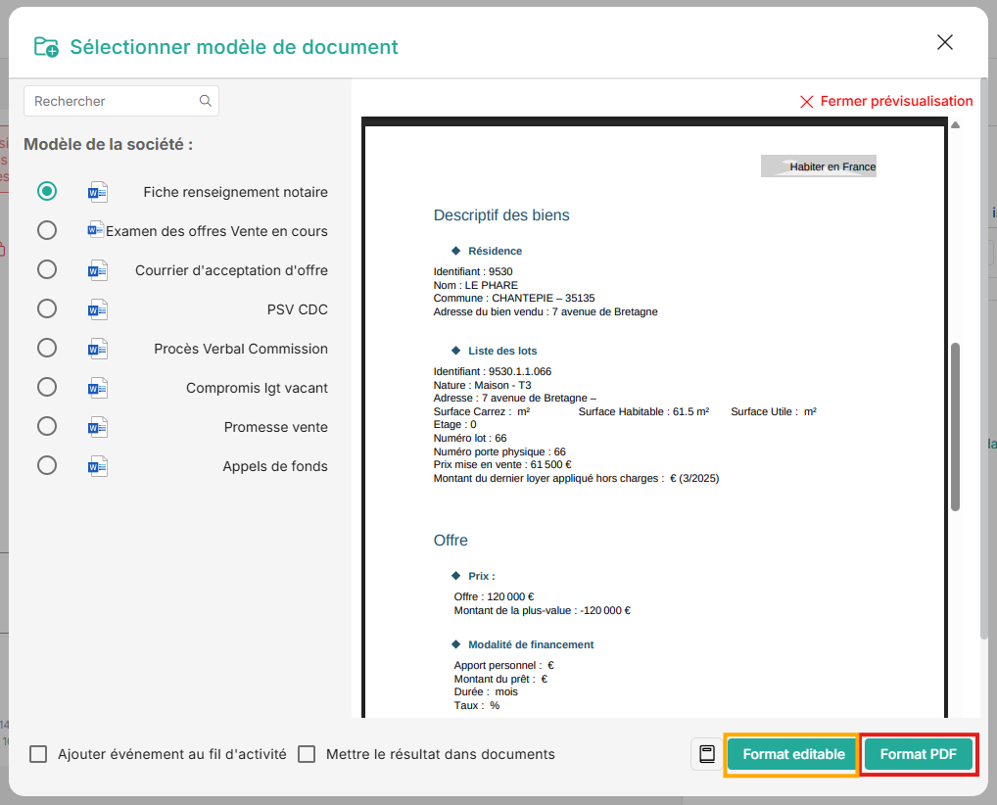Select Procès Verbal Commission radio button
Screen dimensions: 997x805
[x=46, y=348]
